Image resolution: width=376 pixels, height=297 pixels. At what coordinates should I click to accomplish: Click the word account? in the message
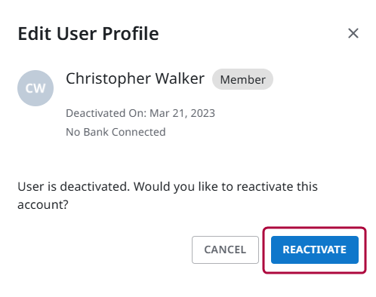pyautogui.click(x=43, y=204)
